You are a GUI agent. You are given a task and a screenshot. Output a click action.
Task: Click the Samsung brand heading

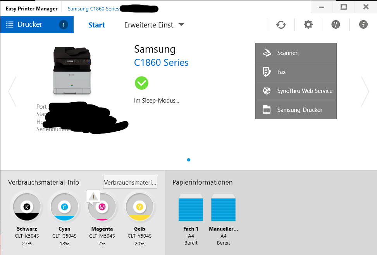click(x=155, y=49)
